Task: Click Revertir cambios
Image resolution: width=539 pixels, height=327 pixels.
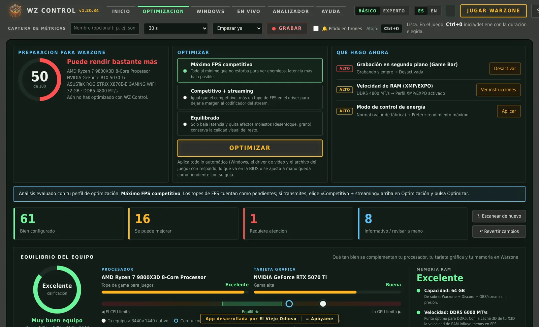Action: 499,231
